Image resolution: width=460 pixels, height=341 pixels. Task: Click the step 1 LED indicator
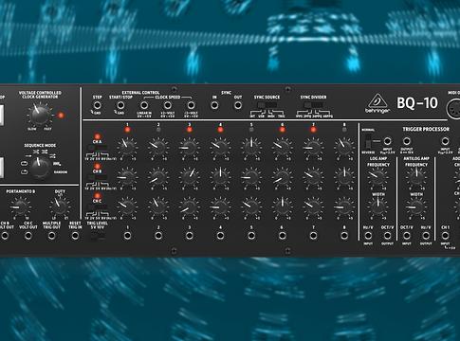coord(127,129)
